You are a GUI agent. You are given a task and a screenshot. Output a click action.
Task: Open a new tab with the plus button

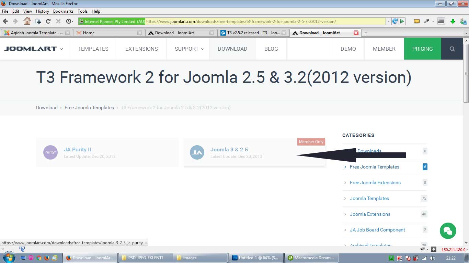click(x=366, y=33)
